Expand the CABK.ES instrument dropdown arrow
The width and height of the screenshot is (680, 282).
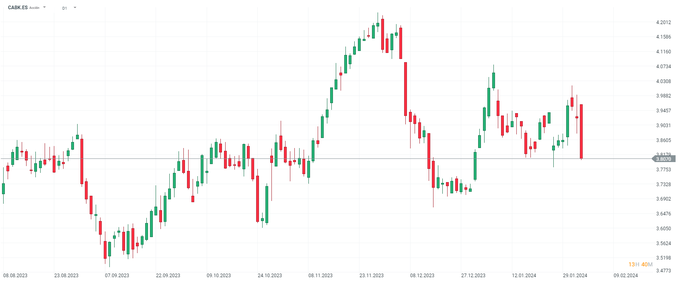(x=44, y=7)
